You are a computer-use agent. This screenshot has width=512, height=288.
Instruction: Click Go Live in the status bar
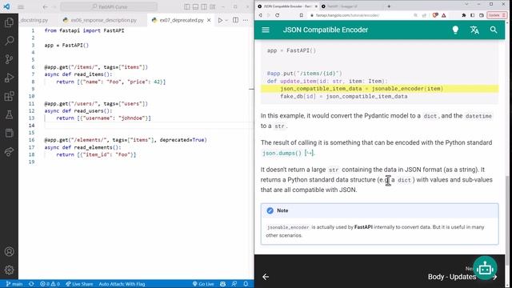203,284
